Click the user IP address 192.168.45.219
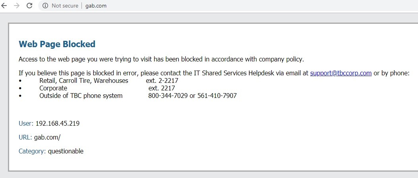 point(58,123)
